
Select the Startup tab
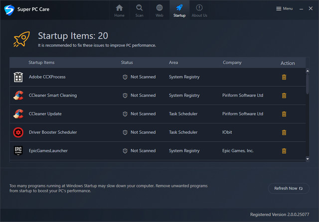click(x=179, y=10)
